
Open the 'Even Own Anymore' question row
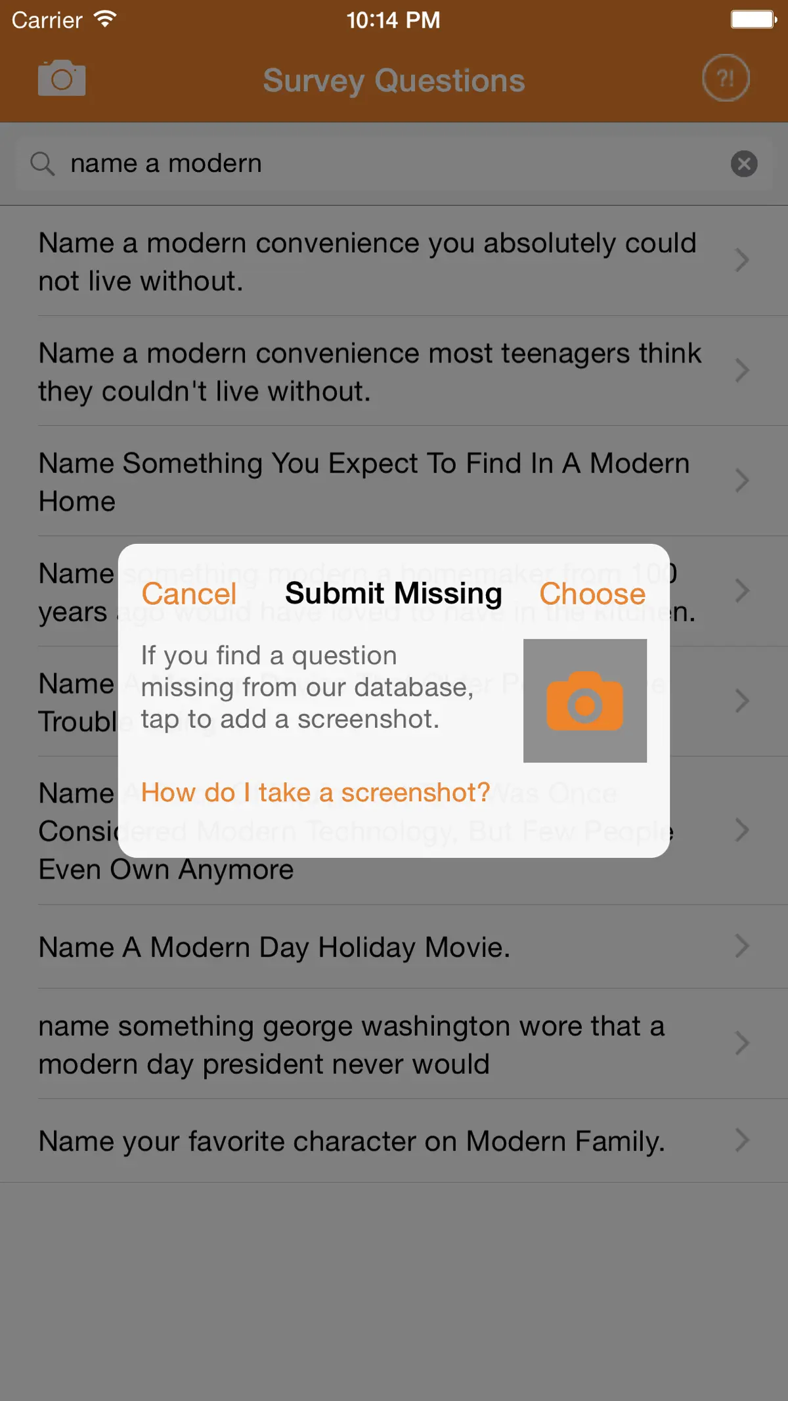tap(394, 831)
